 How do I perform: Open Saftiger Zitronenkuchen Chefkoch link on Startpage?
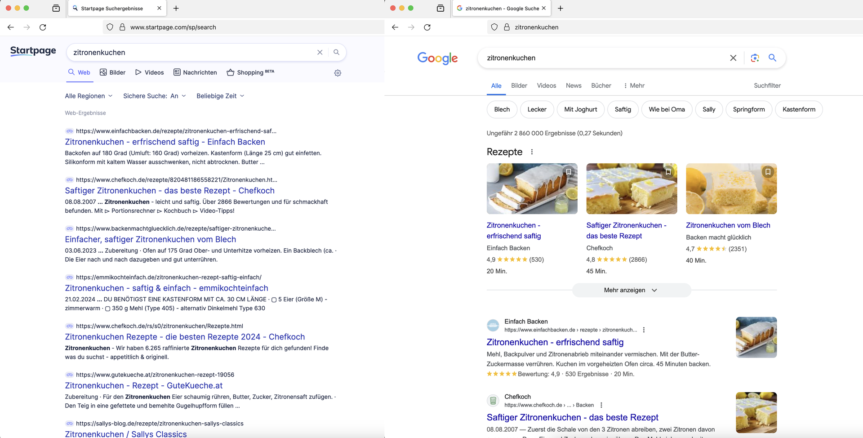[169, 191]
